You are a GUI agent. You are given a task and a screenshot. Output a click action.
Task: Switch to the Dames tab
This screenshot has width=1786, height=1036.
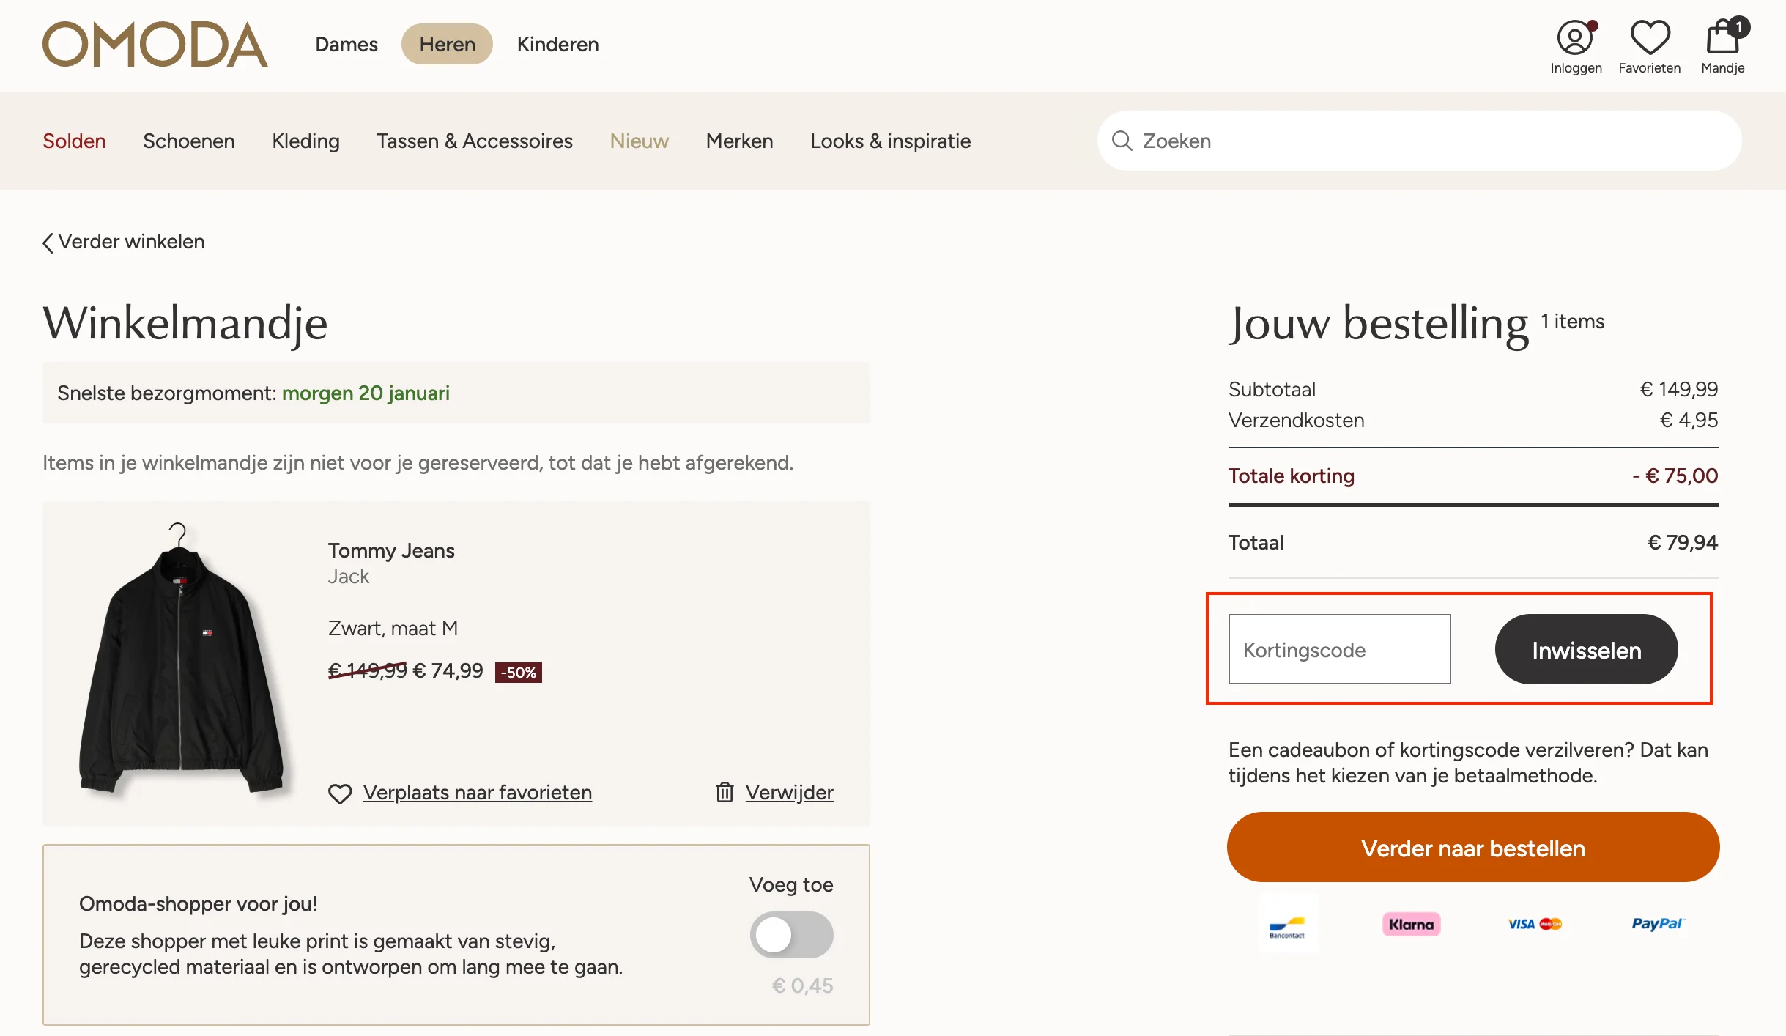tap(347, 44)
